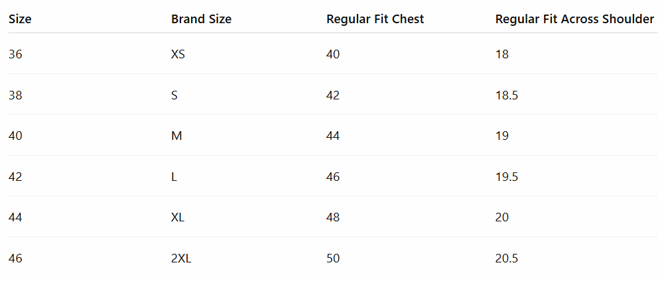Screen dimensions: 658x281
Task: Click the Size column header
Action: click(20, 19)
